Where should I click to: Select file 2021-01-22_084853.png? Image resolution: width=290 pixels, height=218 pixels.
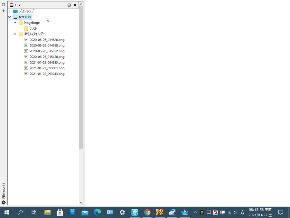pyautogui.click(x=47, y=63)
